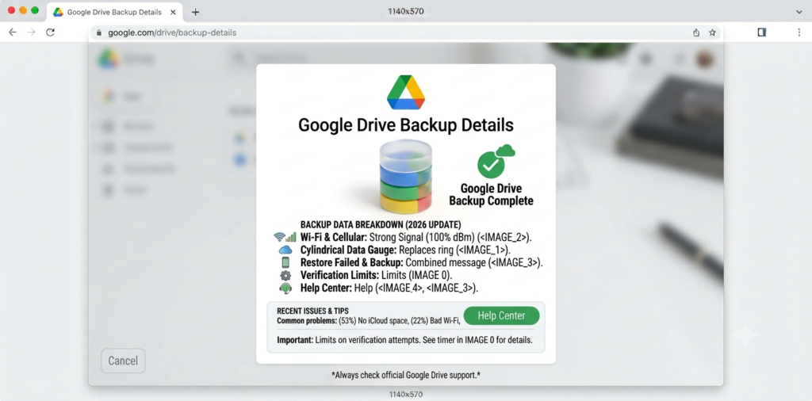Open the browser side panel icon
This screenshot has height=401, width=812.
click(761, 32)
